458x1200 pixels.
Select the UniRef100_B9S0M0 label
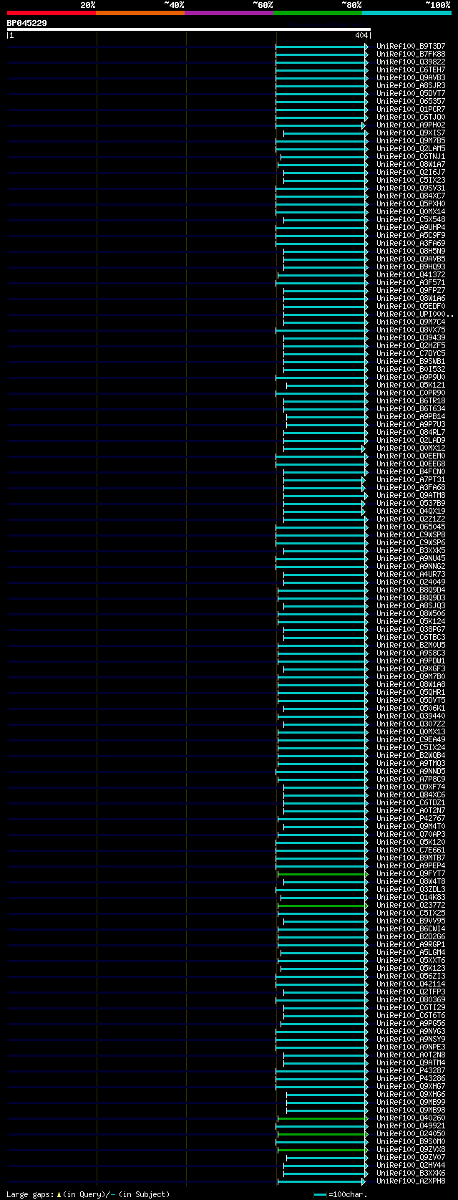coord(411,1141)
